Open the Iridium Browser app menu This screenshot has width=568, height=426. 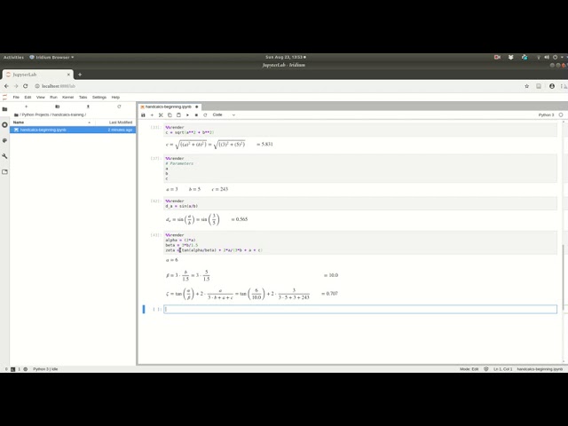(x=51, y=57)
